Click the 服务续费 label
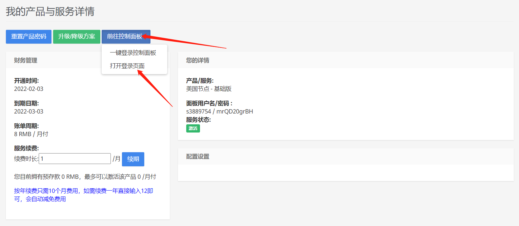Image resolution: width=519 pixels, height=226 pixels. [26, 148]
